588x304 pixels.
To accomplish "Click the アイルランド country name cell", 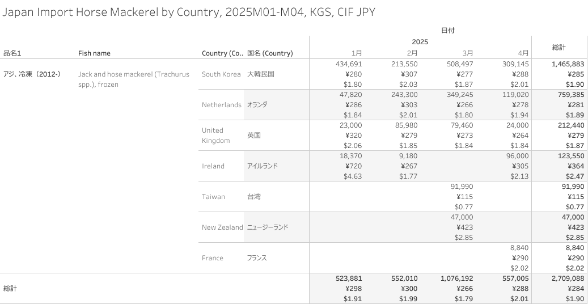I will pos(262,166).
